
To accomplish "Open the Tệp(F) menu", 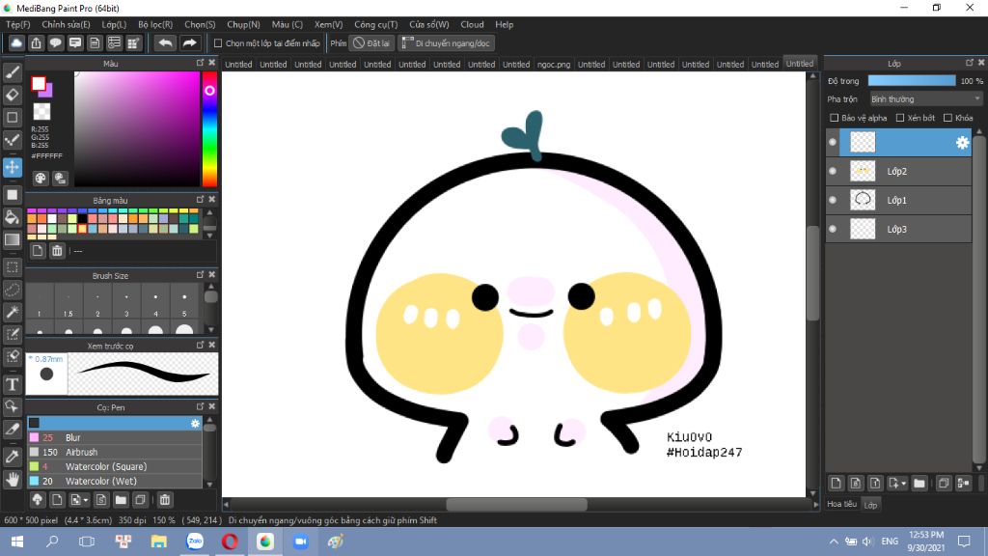I will [x=17, y=24].
